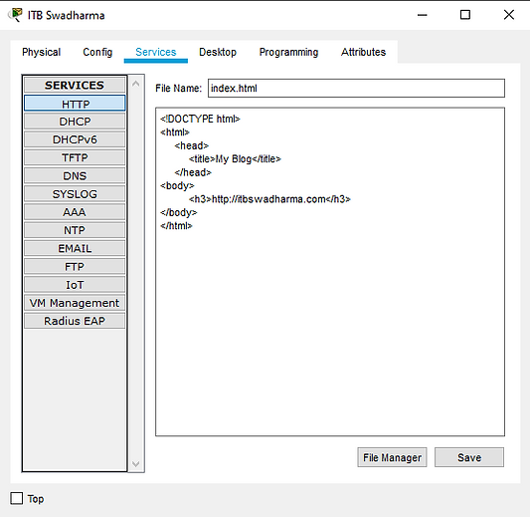This screenshot has width=530, height=517.
Task: Select the HTTP service
Action: [x=75, y=104]
